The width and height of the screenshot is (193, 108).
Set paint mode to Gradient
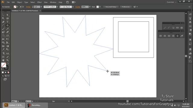pos(5,72)
